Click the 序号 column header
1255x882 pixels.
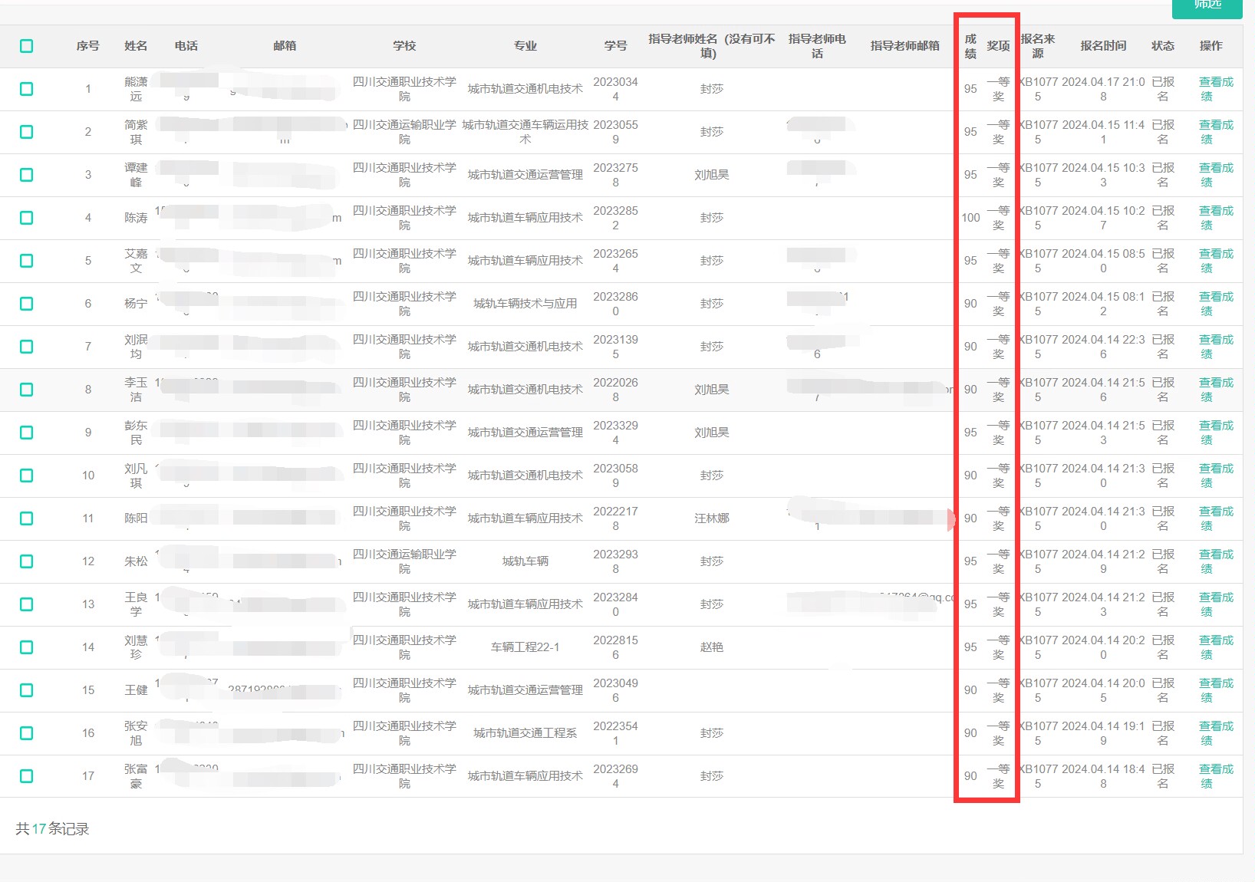(x=87, y=46)
